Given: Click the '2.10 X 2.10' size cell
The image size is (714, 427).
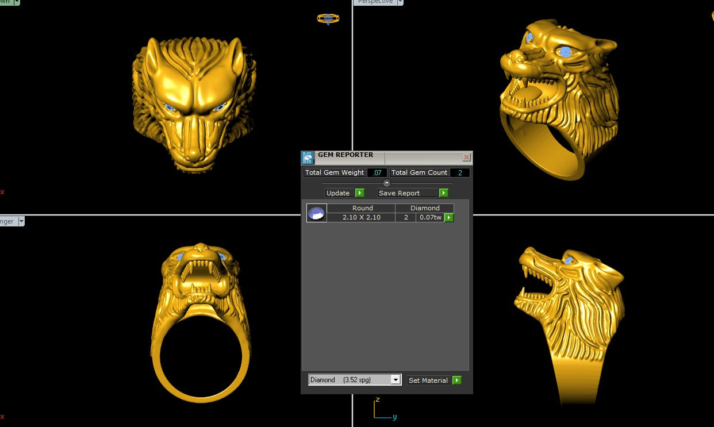Looking at the screenshot, I should click(x=361, y=217).
